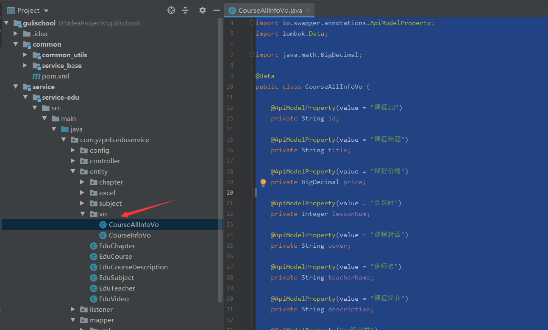This screenshot has width=548, height=330.
Task: Expand the service_base module
Action: click(25, 65)
